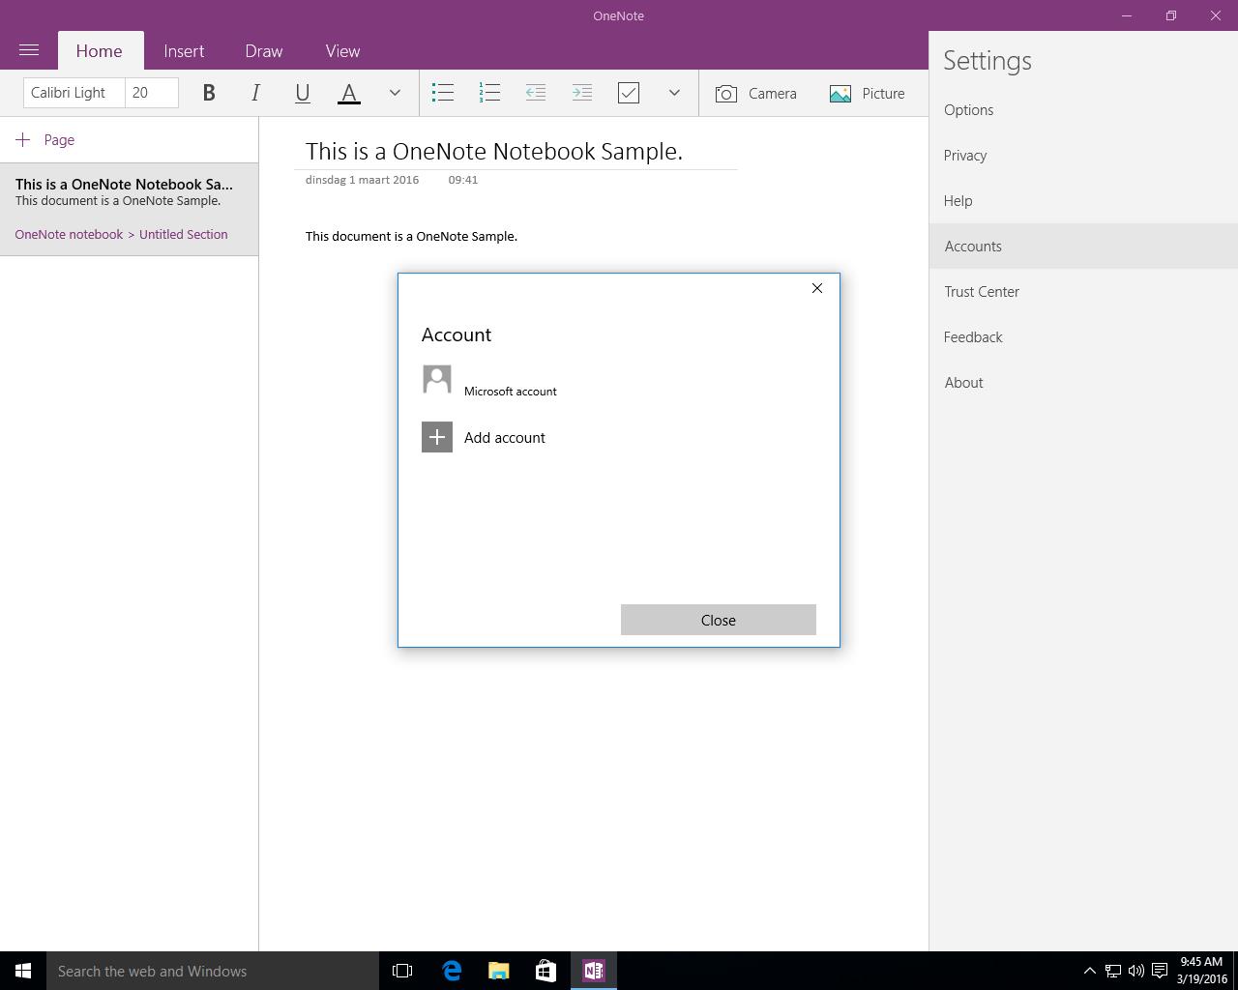Insert a numbered list
1238x990 pixels.
489,93
